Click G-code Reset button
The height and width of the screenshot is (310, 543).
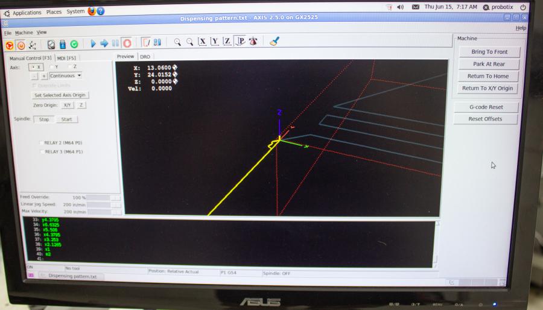click(486, 107)
